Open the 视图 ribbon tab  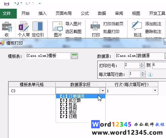coord(136,13)
